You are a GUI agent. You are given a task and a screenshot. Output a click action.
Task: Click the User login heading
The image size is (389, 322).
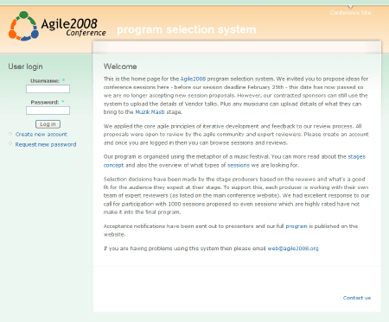(25, 66)
